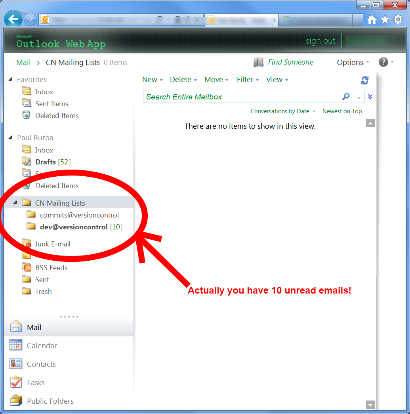This screenshot has height=414, width=410.
Task: Click the browser back arrow button
Action: (13, 19)
